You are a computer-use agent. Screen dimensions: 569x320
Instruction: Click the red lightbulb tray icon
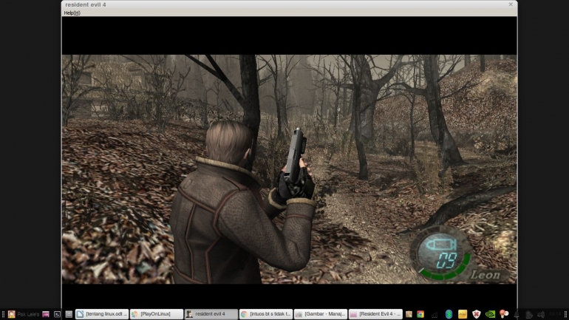(504, 314)
